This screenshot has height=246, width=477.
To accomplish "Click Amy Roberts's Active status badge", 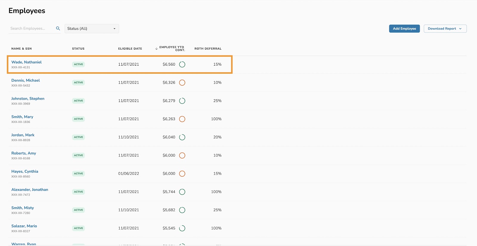I will pos(78,155).
